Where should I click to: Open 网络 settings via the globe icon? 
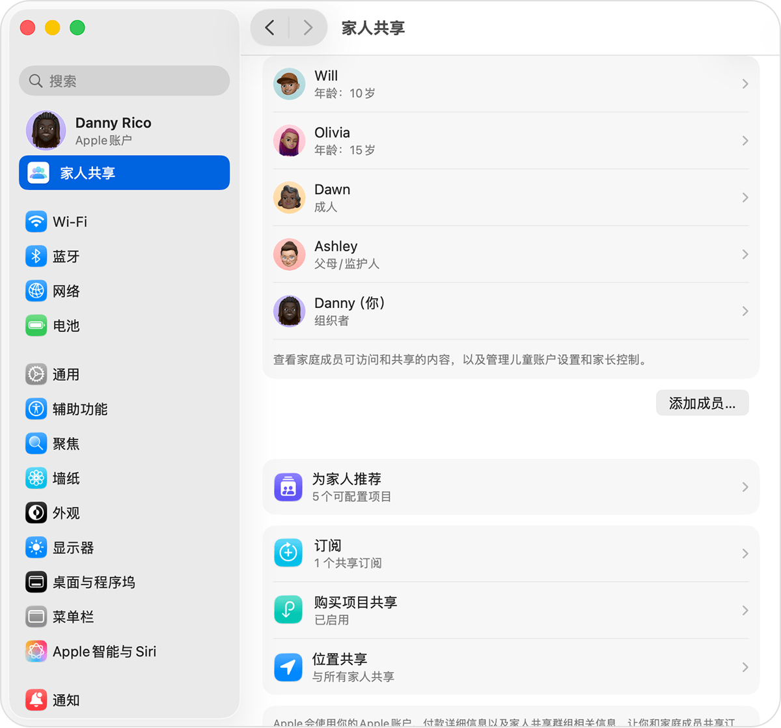(36, 291)
